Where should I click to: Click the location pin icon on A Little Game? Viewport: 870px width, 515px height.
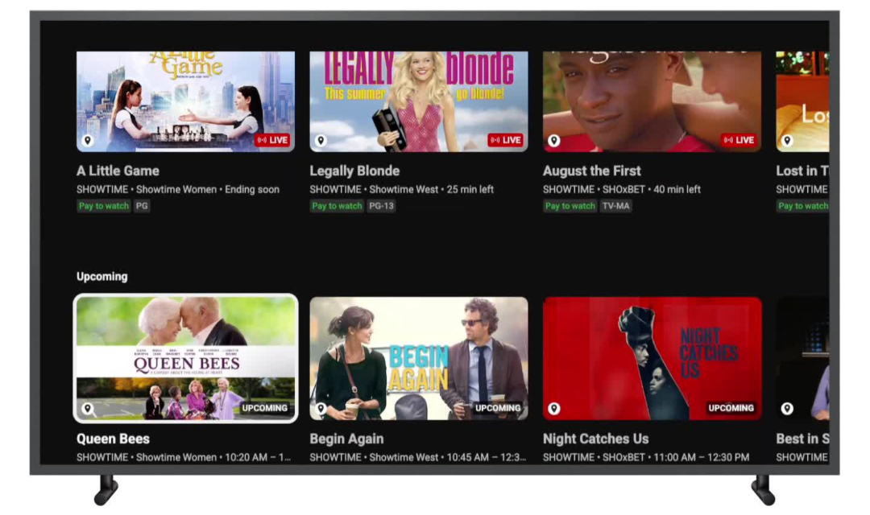pyautogui.click(x=86, y=139)
